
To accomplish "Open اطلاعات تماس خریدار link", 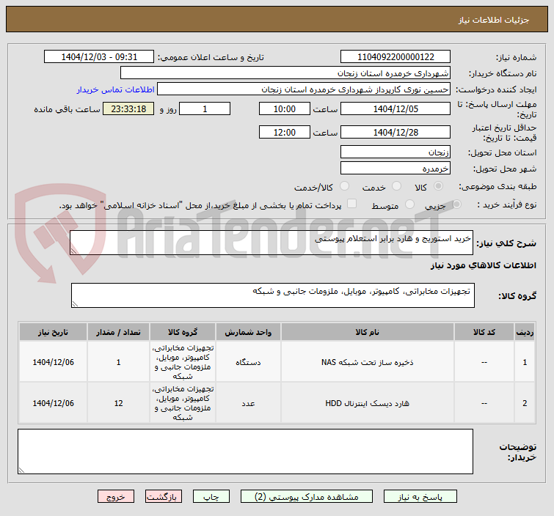I will point(115,89).
